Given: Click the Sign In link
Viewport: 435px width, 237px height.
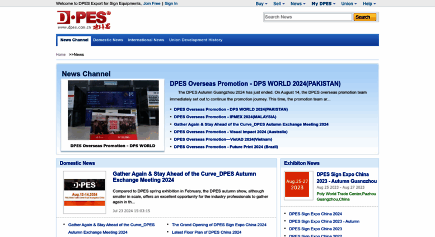Looking at the screenshot, I should 171,3.
